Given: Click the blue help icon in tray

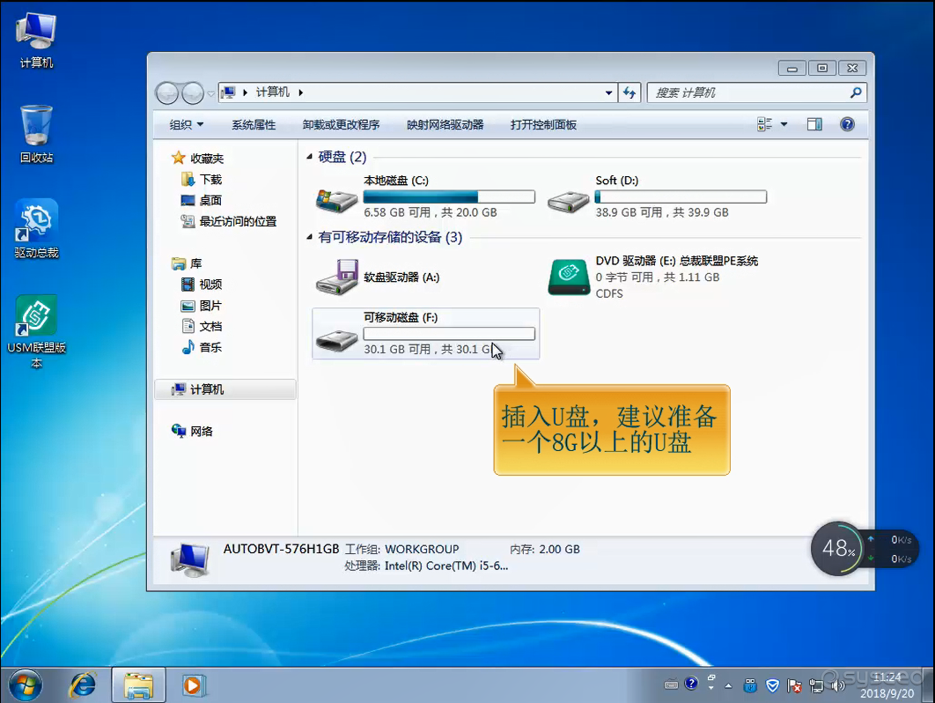Looking at the screenshot, I should coord(691,684).
